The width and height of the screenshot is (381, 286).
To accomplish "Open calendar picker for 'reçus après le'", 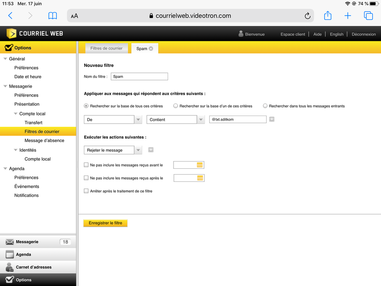I will click(200, 178).
